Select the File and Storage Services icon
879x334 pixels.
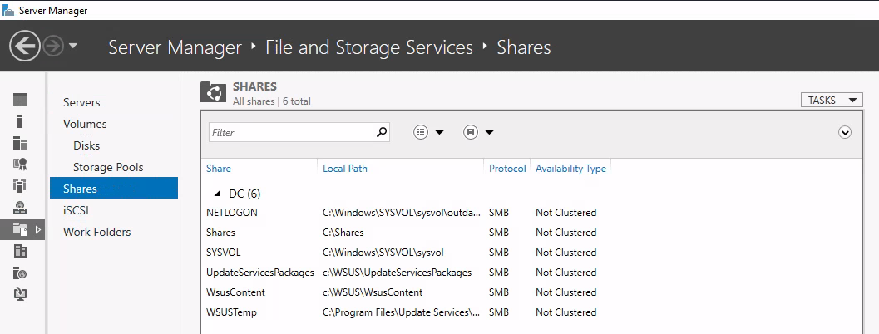20,229
